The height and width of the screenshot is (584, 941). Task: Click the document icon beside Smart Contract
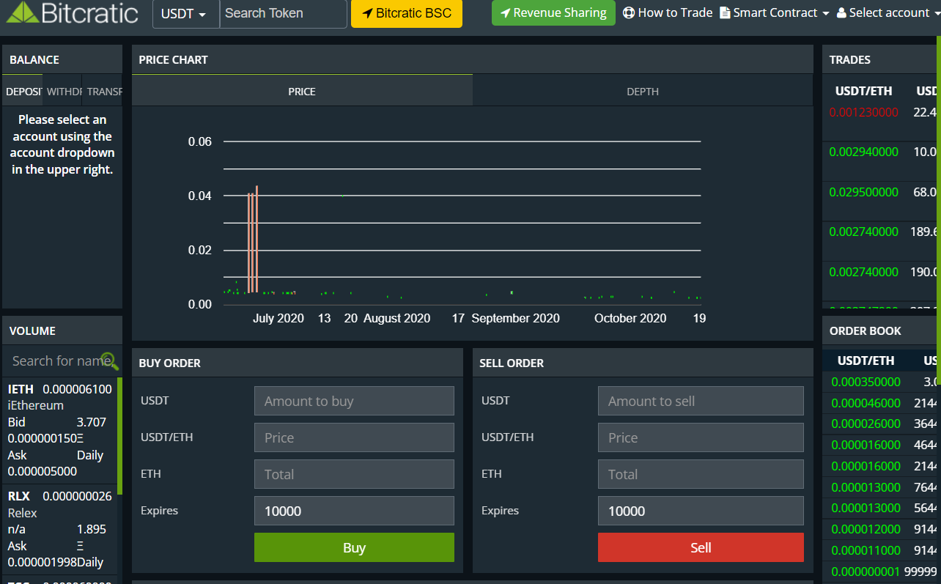coord(725,12)
